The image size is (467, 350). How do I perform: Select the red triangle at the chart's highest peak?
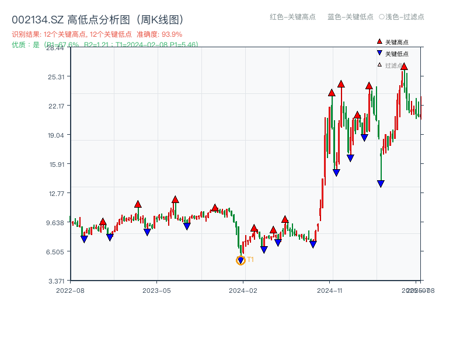[x=404, y=66]
